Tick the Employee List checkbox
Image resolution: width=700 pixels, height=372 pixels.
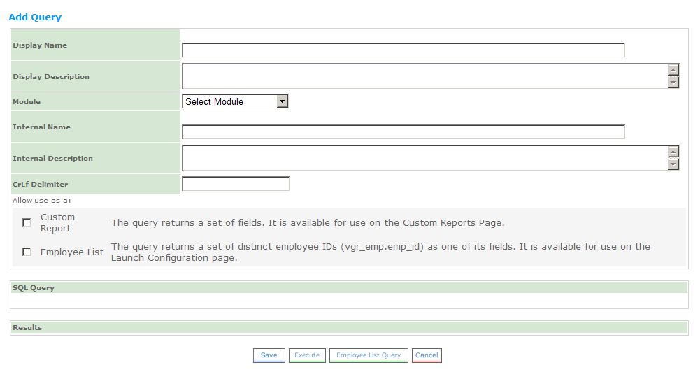click(x=27, y=252)
